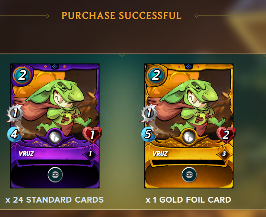Click the VRUZ name on the purple card

click(x=26, y=154)
